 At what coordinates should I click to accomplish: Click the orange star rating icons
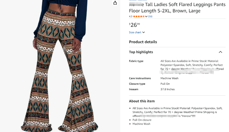pos(139,16)
